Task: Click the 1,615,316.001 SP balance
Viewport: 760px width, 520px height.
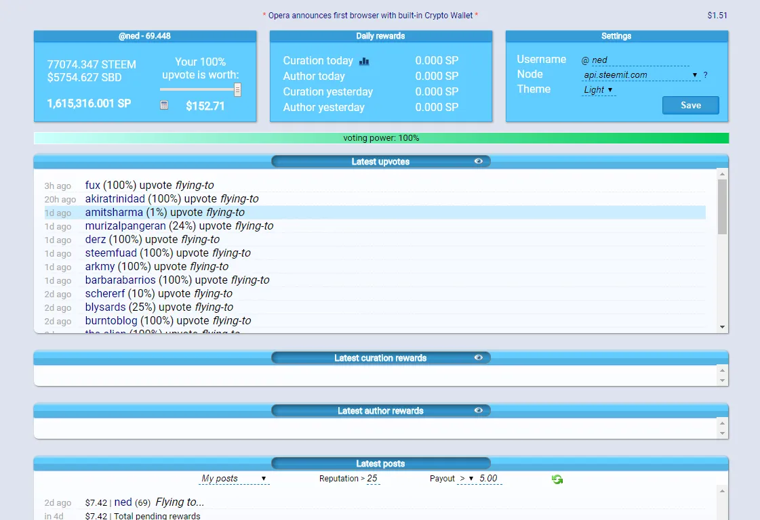Action: (89, 103)
